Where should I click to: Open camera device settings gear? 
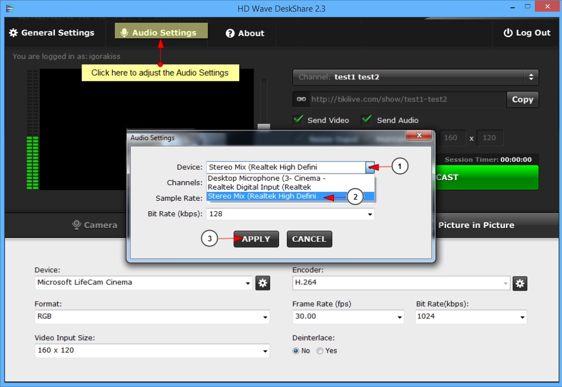263,283
